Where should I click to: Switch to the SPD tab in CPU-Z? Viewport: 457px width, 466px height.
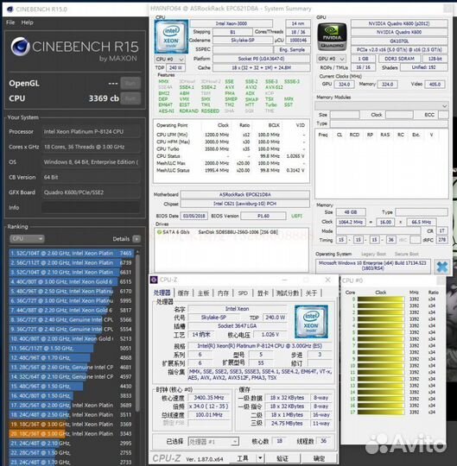click(x=243, y=293)
